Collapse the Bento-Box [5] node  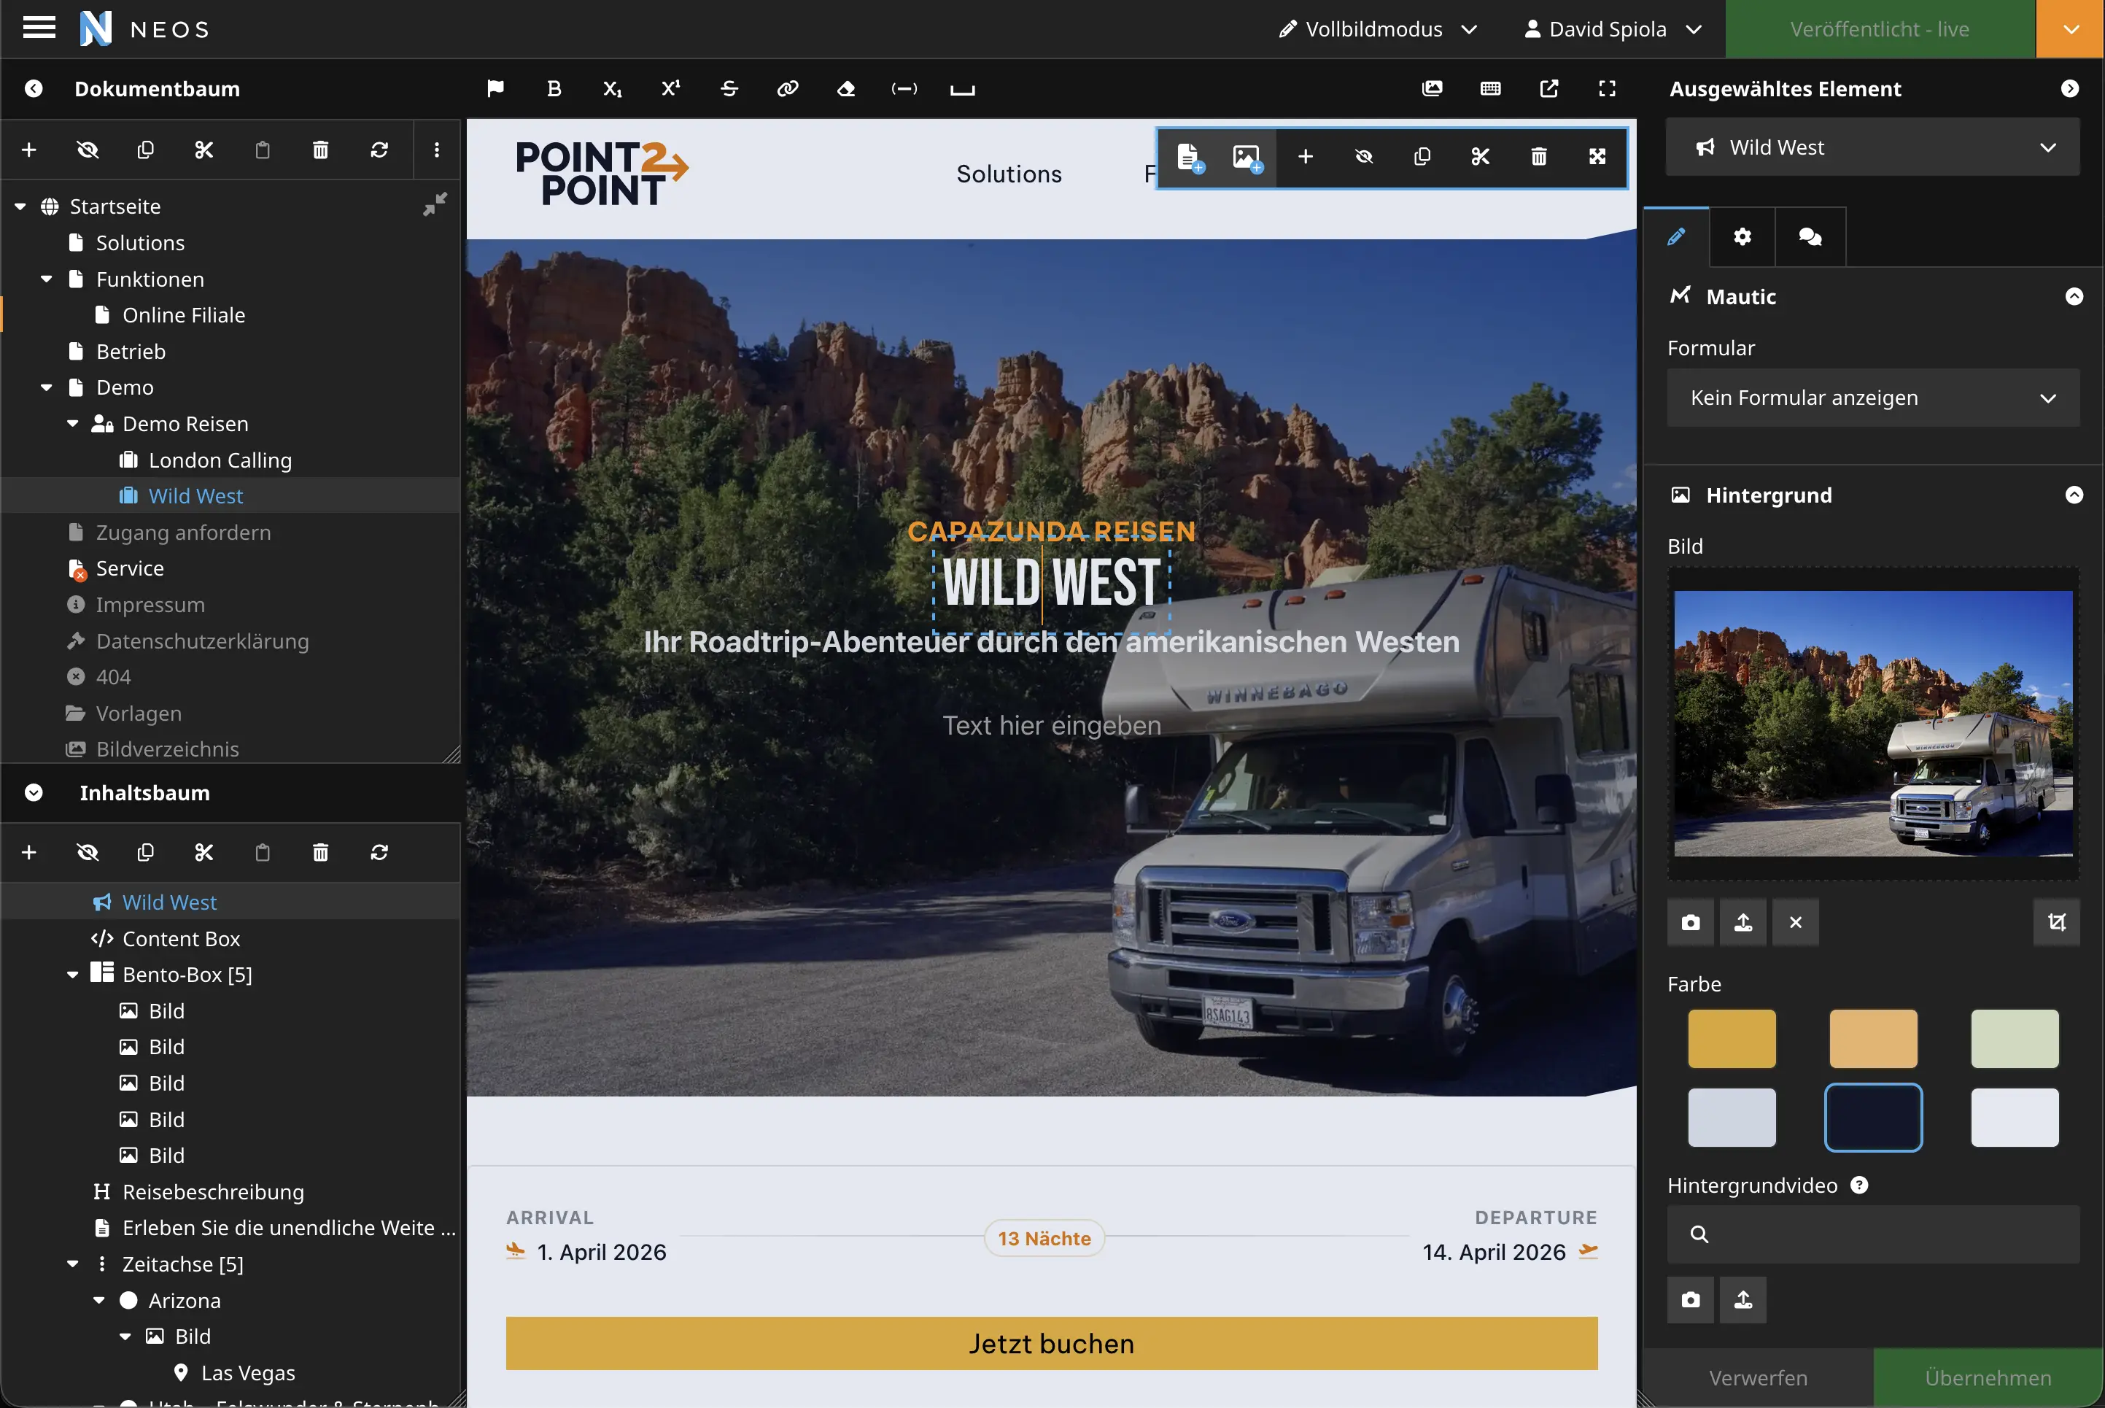click(x=73, y=974)
